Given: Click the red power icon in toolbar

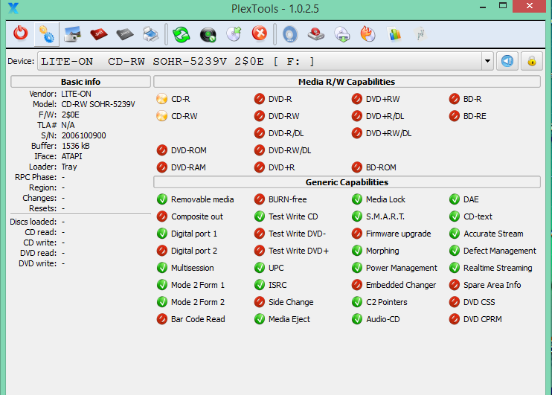Looking at the screenshot, I should tap(20, 33).
